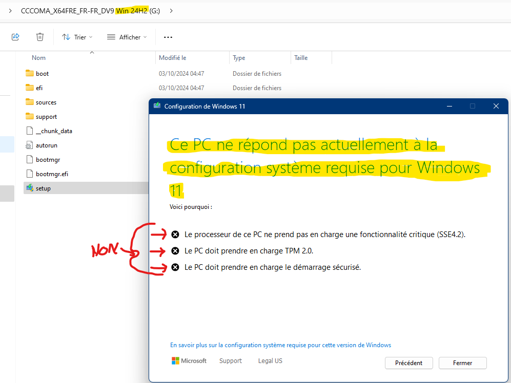
Task: Select the support folder icon
Action: point(30,116)
